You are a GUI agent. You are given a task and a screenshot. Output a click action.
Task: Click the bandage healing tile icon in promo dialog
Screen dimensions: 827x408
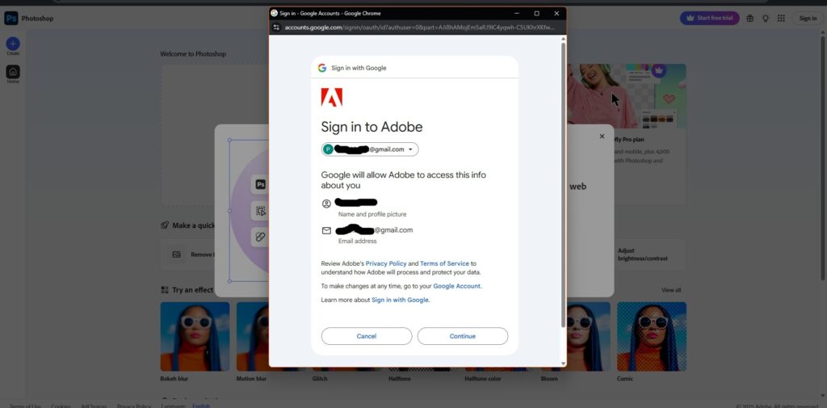pyautogui.click(x=260, y=237)
